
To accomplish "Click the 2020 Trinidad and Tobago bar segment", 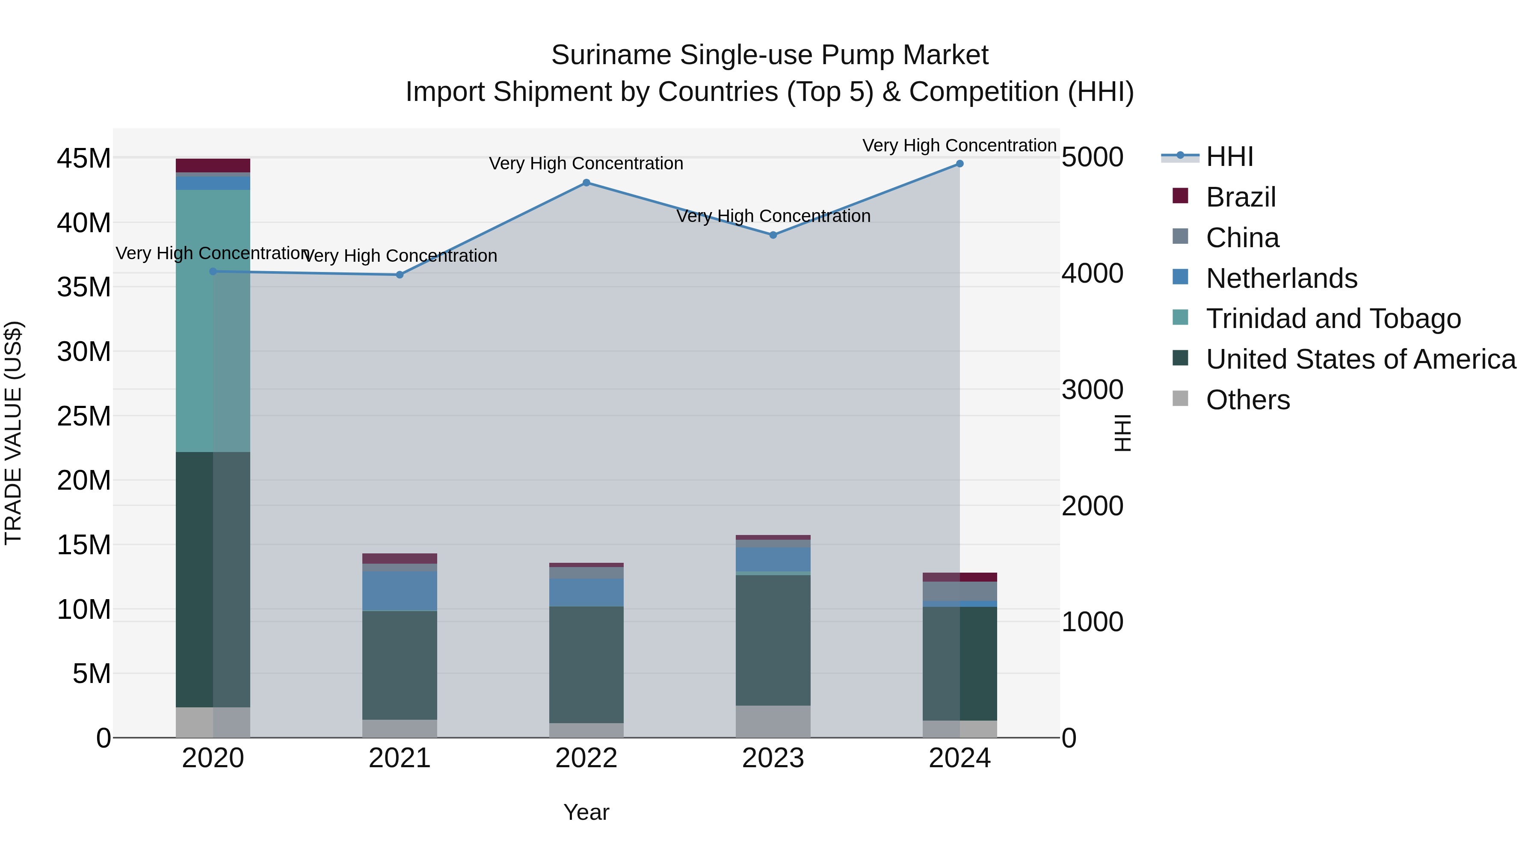I will pyautogui.click(x=213, y=321).
